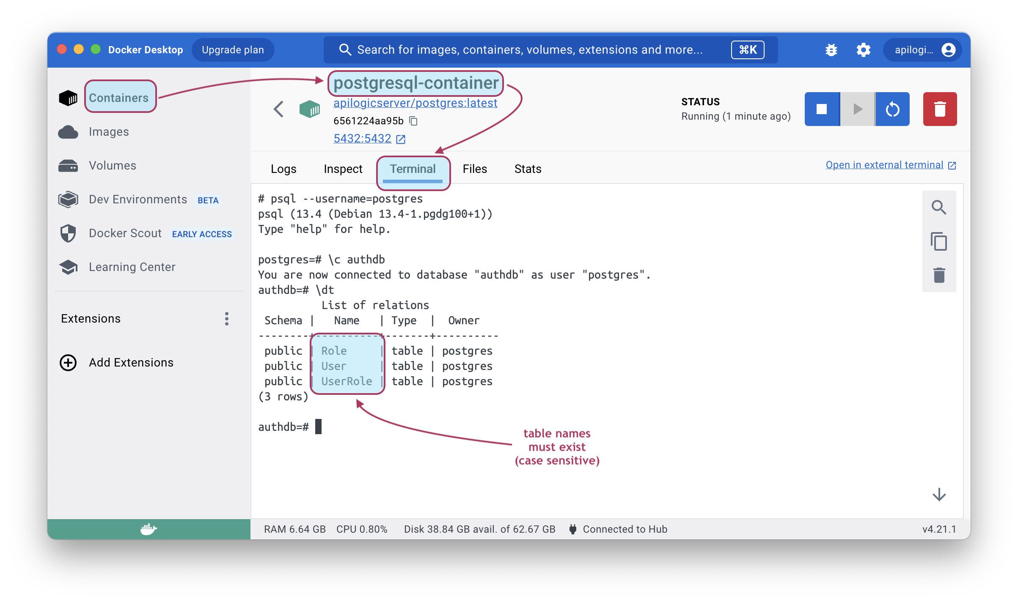Restart the container with the circular arrow button

click(x=892, y=109)
